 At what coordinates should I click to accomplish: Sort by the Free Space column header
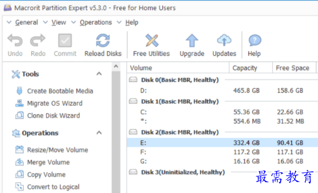(294, 68)
